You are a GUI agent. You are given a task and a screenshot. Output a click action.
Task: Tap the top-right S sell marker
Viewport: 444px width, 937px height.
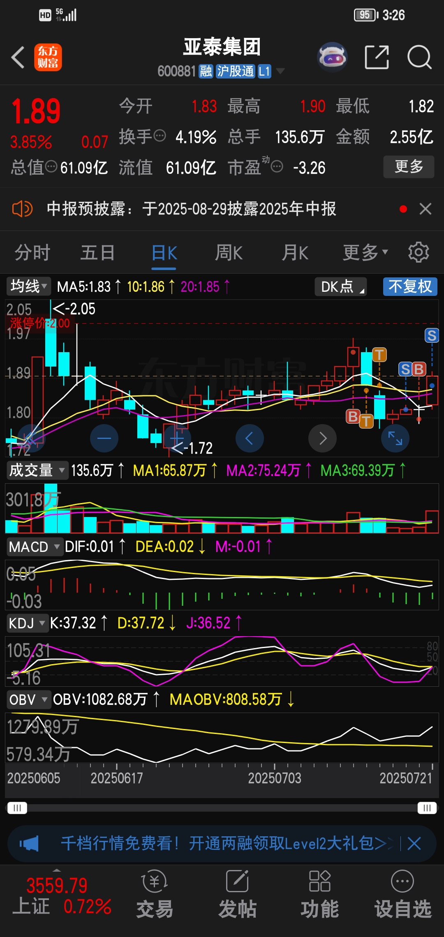(432, 336)
